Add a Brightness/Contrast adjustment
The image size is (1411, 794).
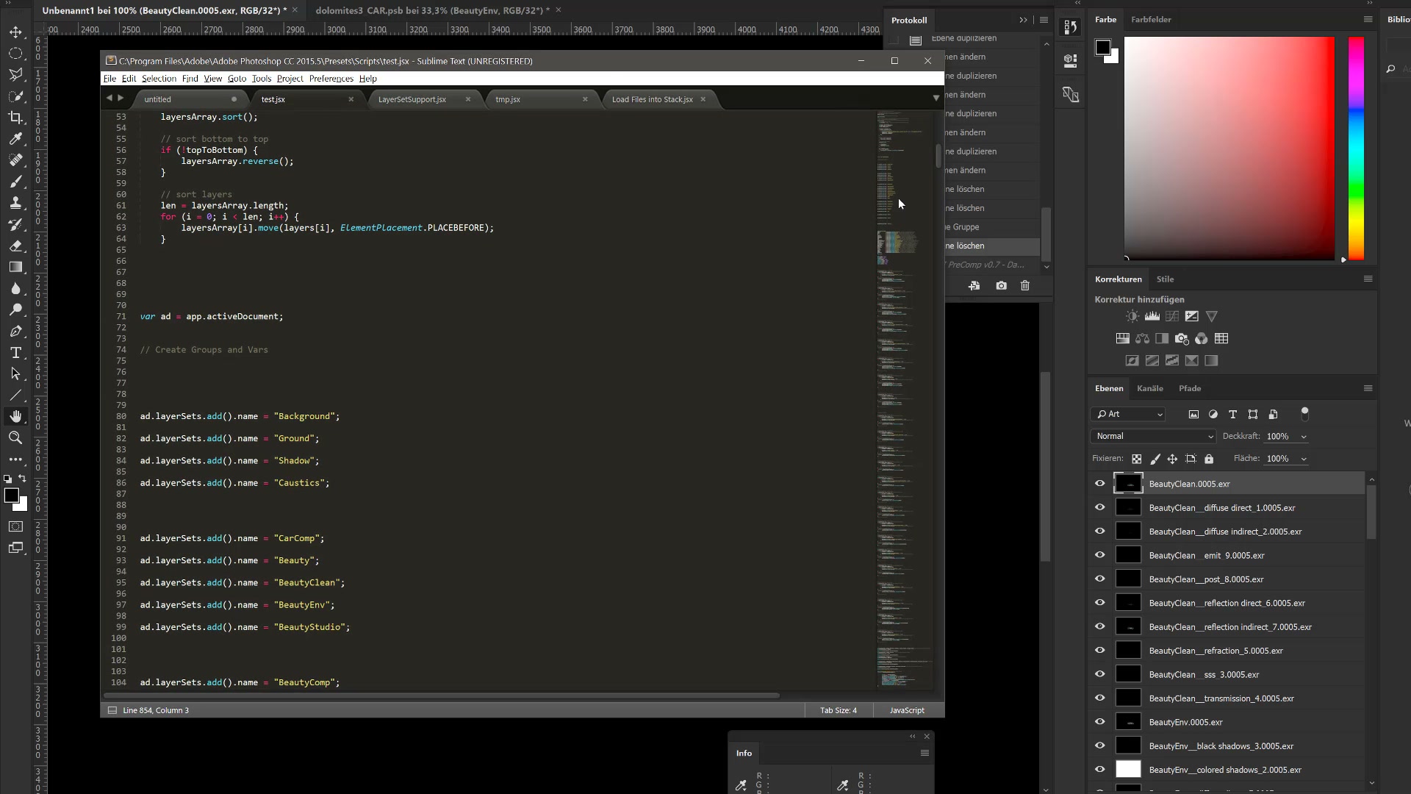tap(1132, 316)
